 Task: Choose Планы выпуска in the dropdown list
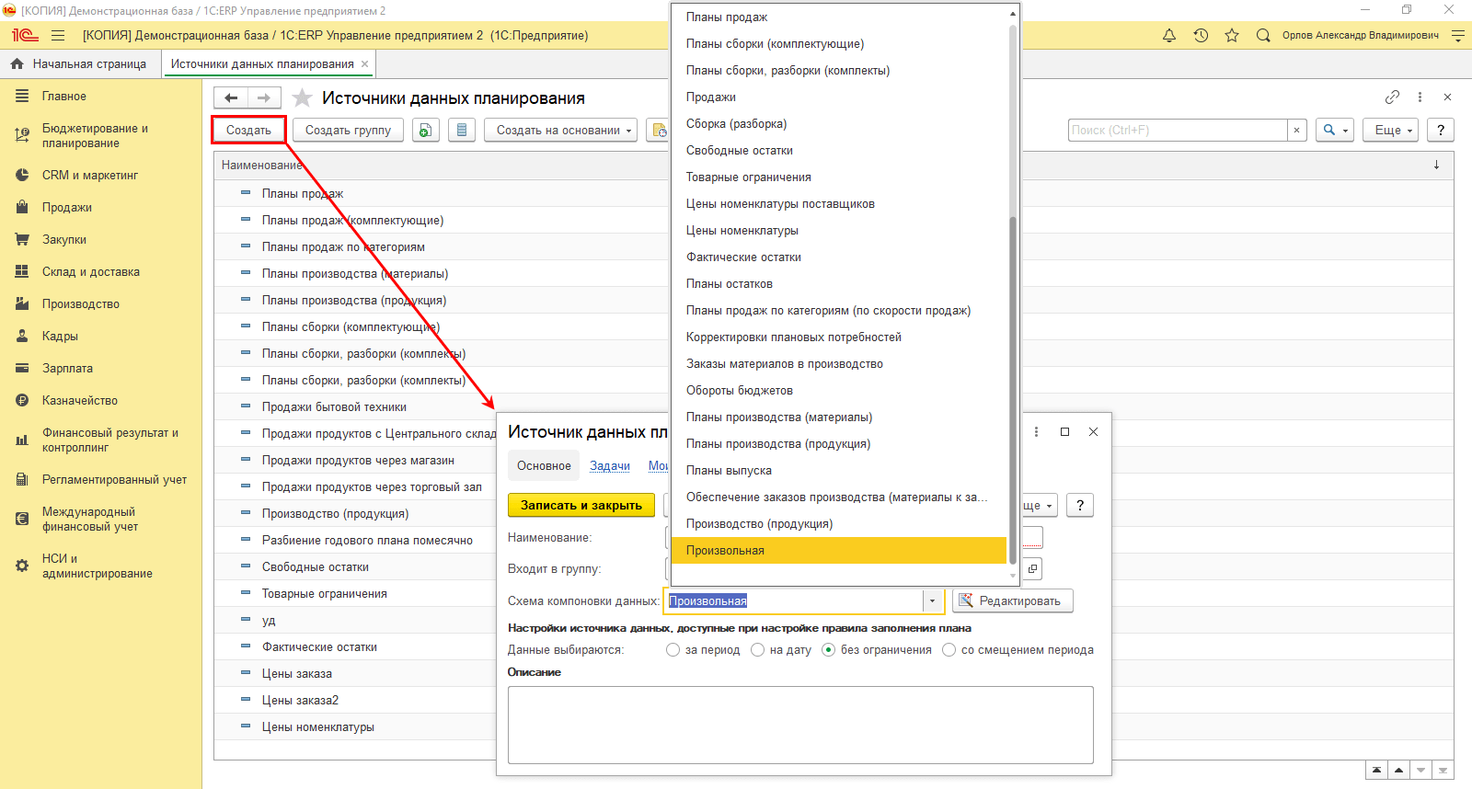[x=839, y=470]
